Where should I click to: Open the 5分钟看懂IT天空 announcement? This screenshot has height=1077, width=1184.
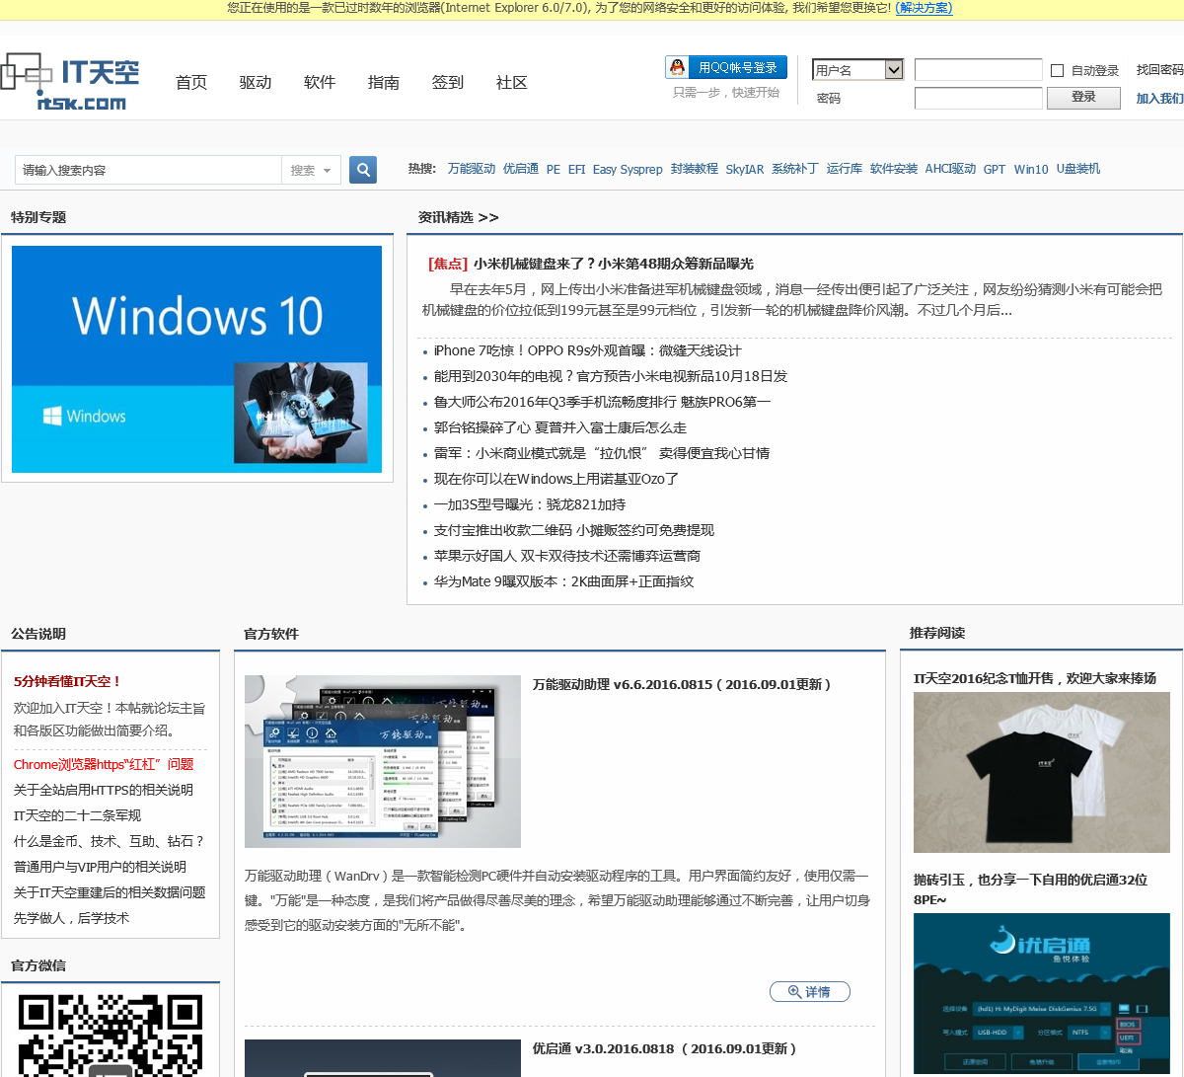point(68,681)
